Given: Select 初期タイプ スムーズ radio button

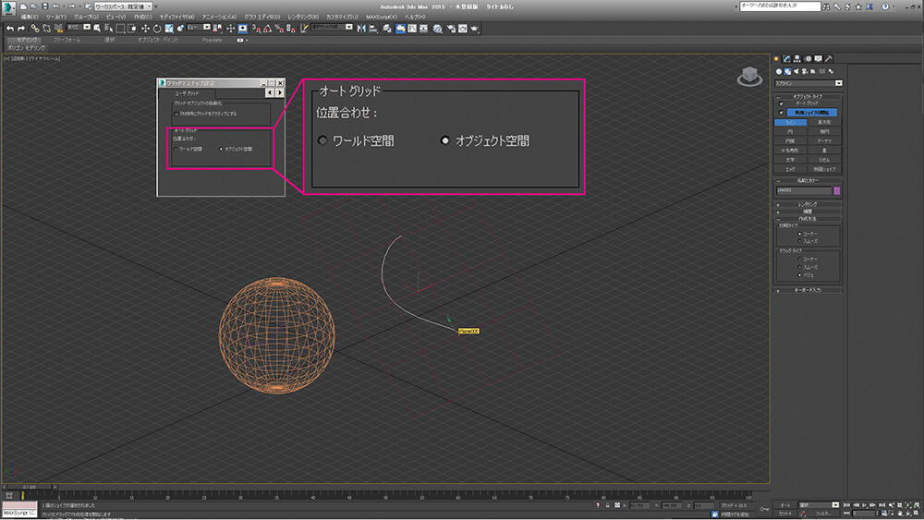Looking at the screenshot, I should (799, 241).
